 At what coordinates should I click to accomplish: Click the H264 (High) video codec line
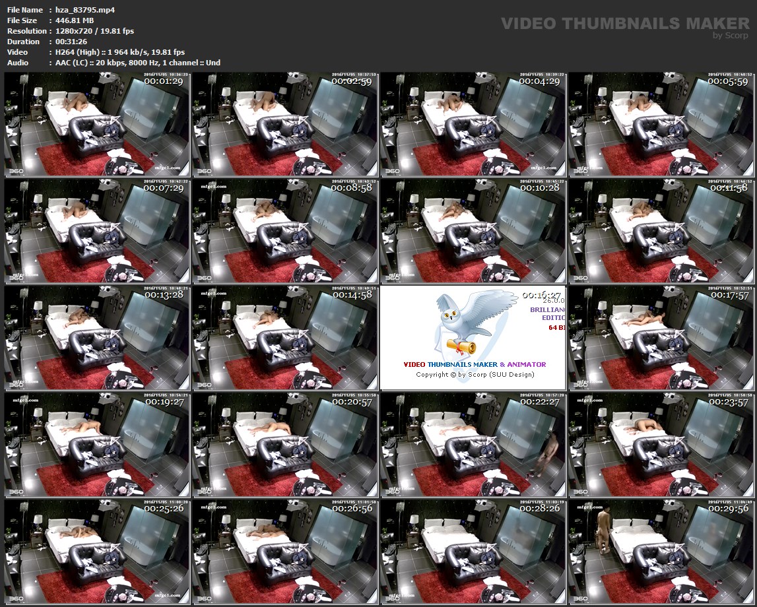[x=119, y=52]
